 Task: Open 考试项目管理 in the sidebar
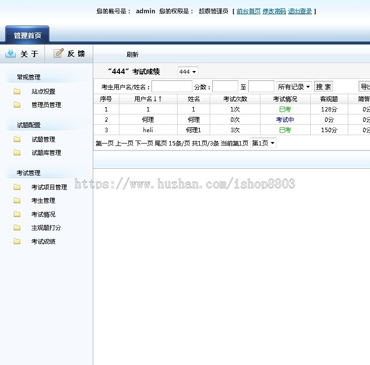(x=49, y=187)
